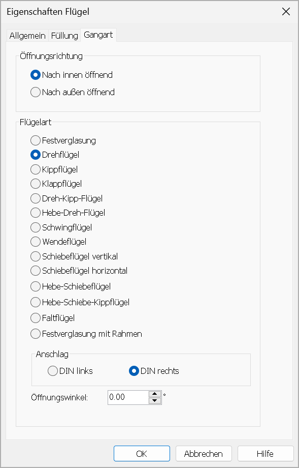Select Dreh-Kipp-Flügel option
The width and height of the screenshot is (299, 468).
coord(67,198)
